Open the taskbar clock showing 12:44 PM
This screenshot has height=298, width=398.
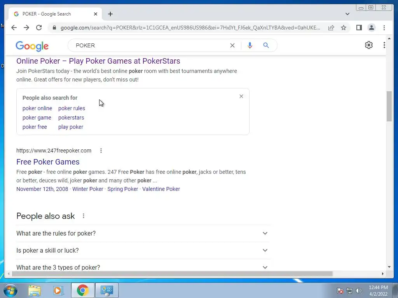[378, 291]
